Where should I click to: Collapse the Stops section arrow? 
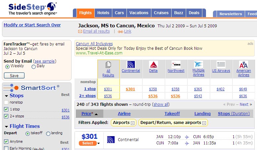click(x=6, y=96)
